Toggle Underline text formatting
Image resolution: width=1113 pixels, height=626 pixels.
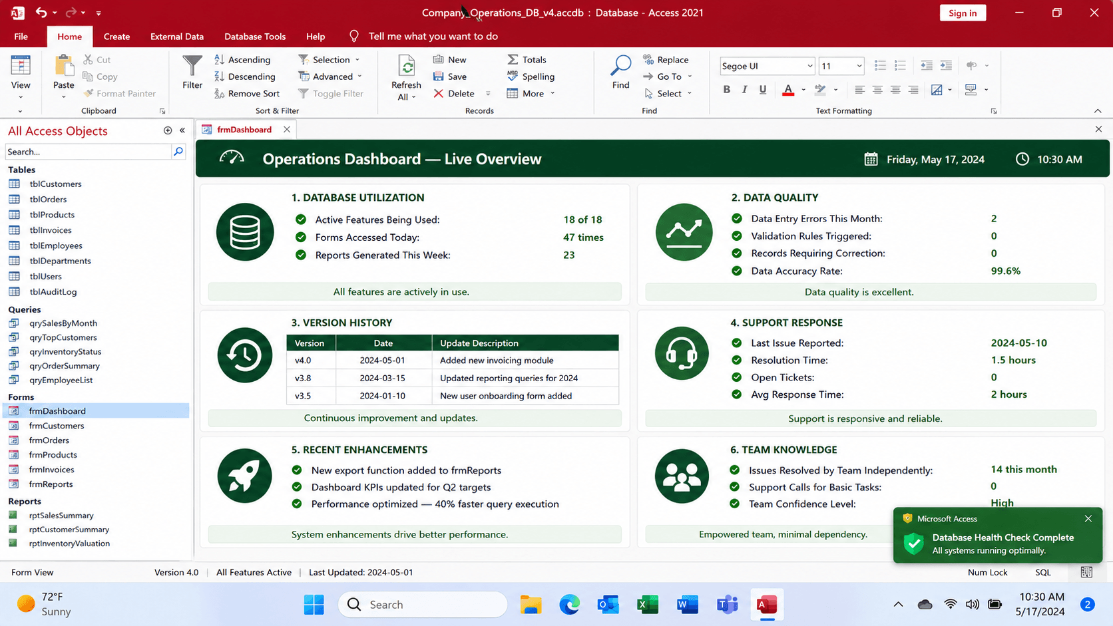point(763,89)
